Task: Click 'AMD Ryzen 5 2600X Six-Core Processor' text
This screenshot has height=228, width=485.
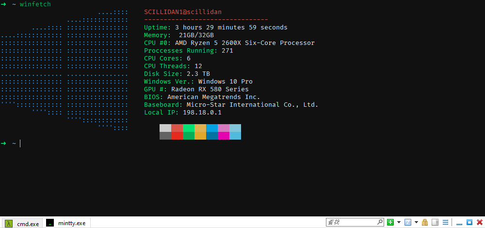Action: point(245,43)
